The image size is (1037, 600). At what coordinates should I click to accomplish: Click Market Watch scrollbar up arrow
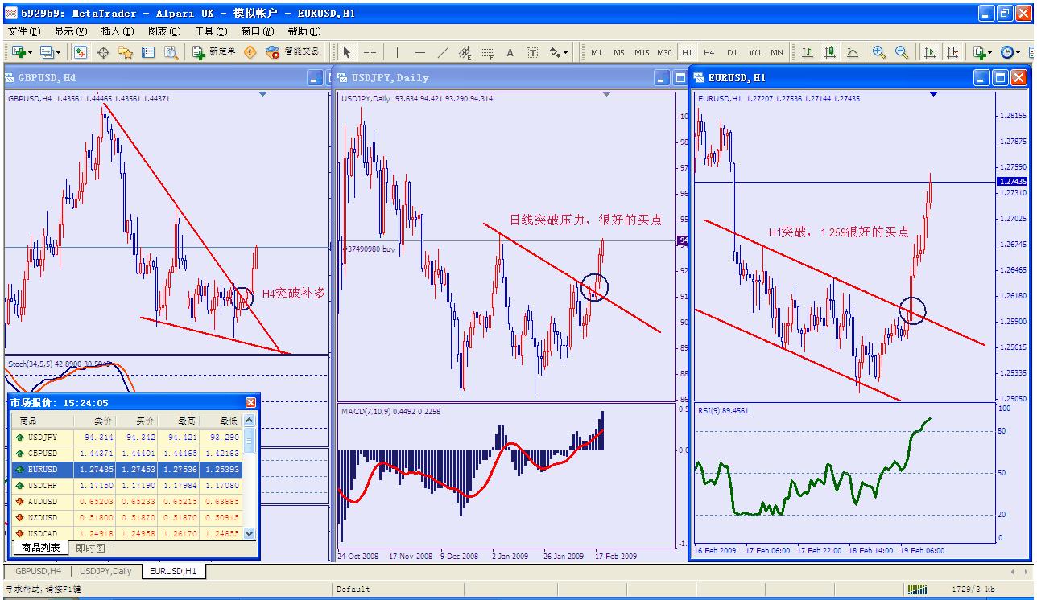(250, 420)
